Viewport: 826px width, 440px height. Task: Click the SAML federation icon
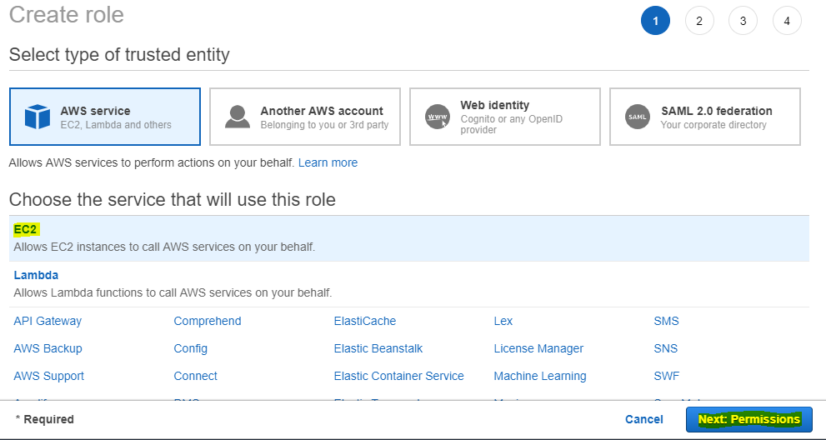click(x=638, y=117)
